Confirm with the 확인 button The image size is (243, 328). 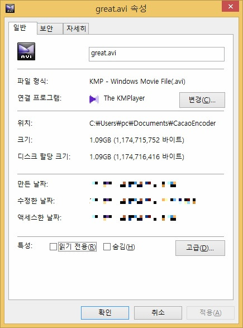105,313
